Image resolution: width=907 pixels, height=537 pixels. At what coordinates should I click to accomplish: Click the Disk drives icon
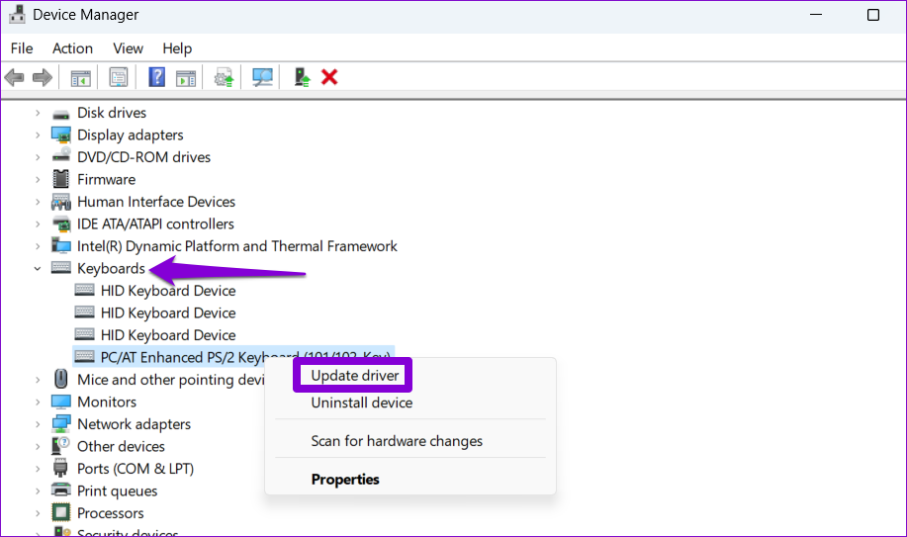60,114
